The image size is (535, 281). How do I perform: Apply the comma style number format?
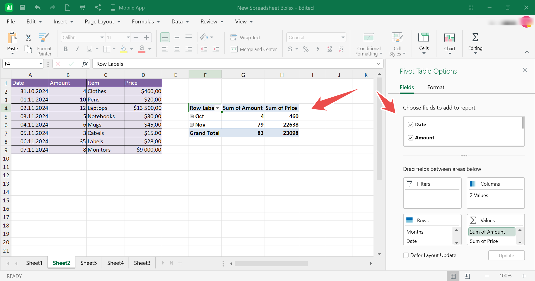tap(317, 49)
